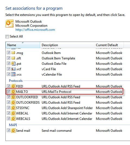Select the .vcf extension name
Screen dimensions: 130x145
(x=18, y=69)
